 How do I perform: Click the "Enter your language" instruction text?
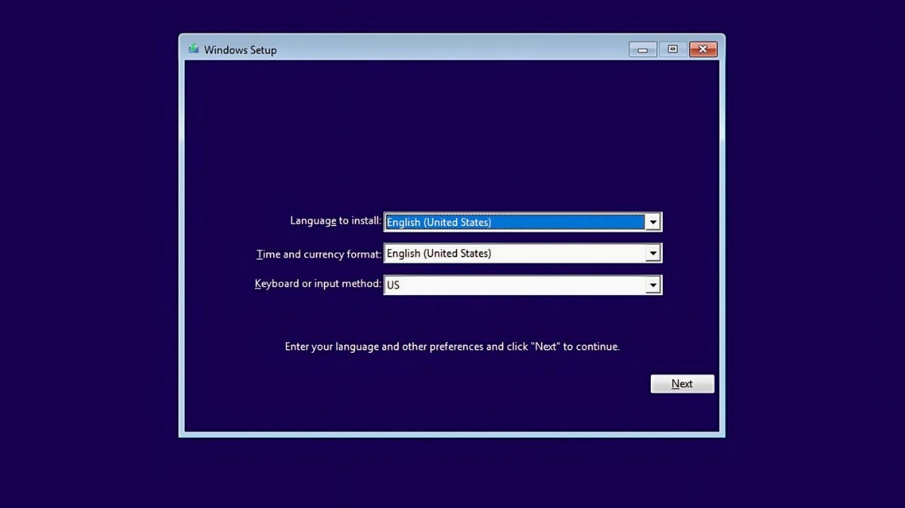(x=452, y=347)
